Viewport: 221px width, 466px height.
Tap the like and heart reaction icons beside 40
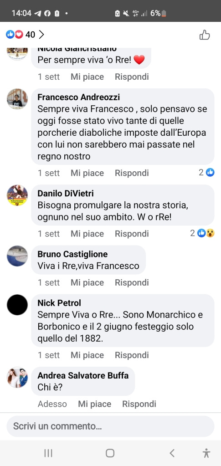pos(14,35)
